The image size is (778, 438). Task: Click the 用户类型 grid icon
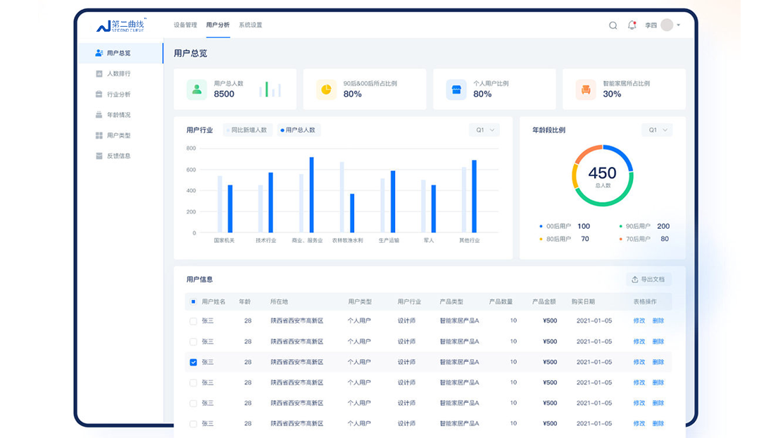[x=99, y=135]
